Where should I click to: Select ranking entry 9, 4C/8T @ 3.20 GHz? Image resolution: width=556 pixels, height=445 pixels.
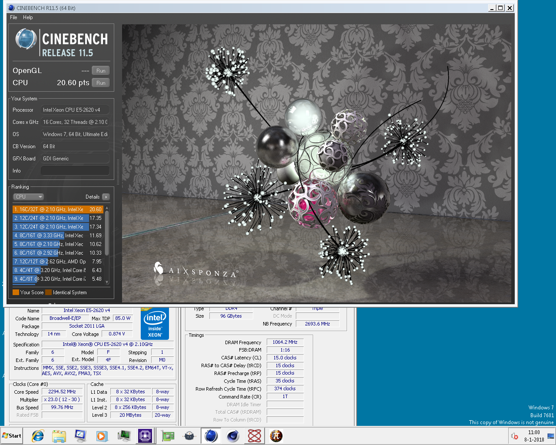pos(58,279)
